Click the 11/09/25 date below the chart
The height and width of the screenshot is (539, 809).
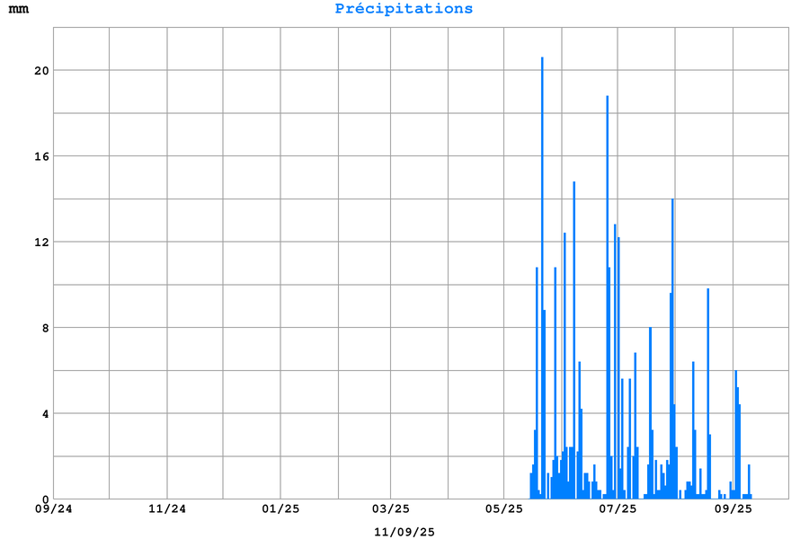tap(404, 532)
